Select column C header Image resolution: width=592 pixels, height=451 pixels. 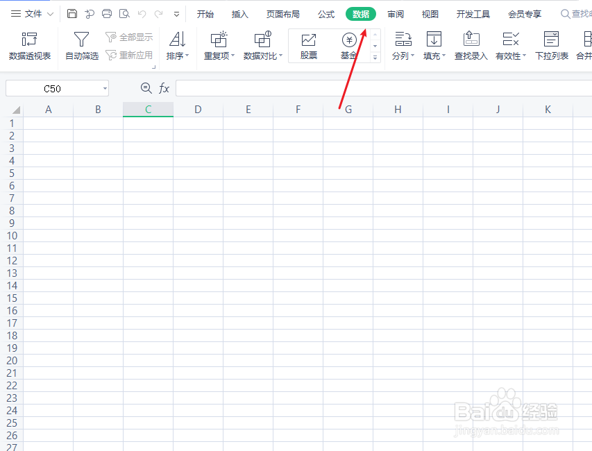(148, 110)
